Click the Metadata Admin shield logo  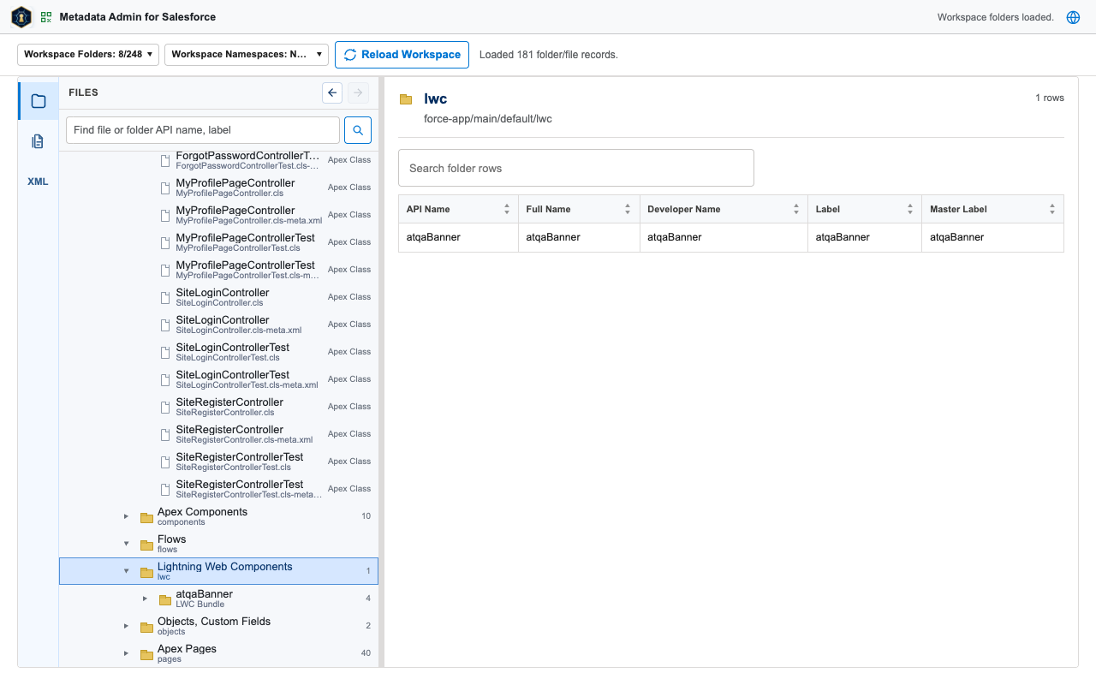pos(21,17)
